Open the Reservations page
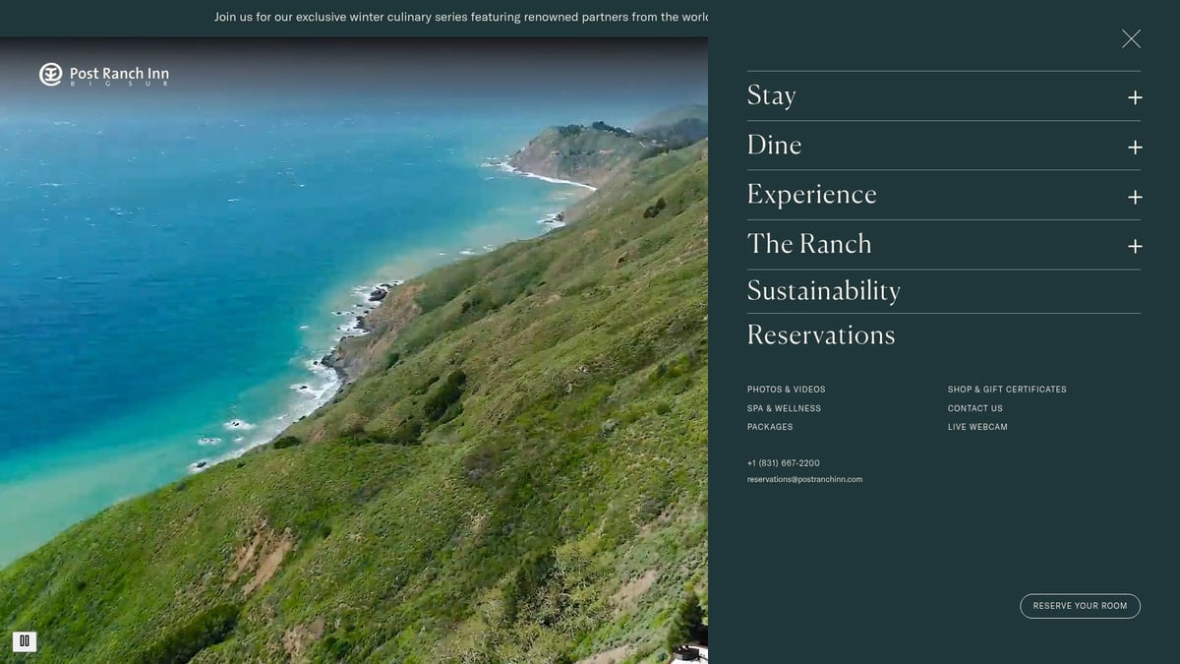 click(821, 334)
